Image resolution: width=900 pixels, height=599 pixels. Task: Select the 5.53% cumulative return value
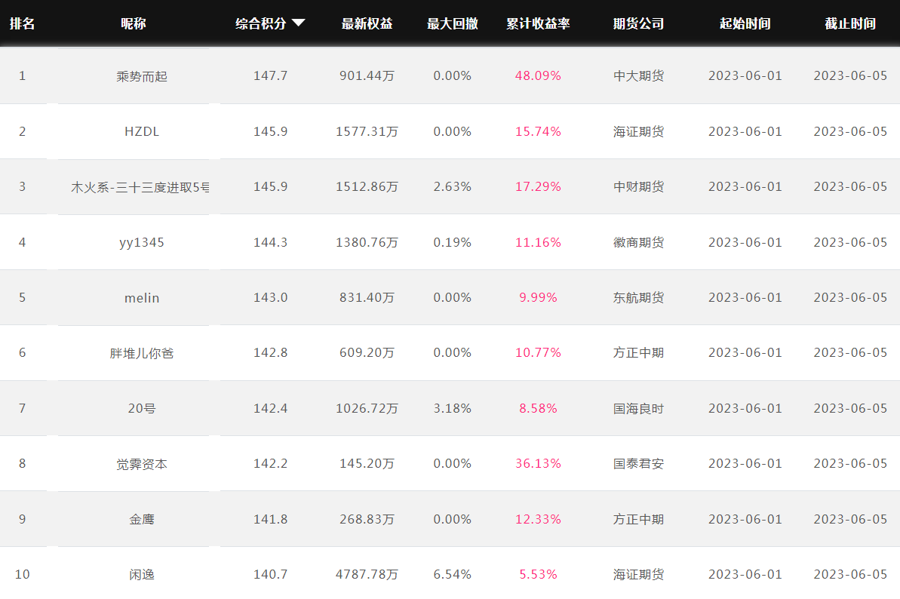(x=538, y=574)
